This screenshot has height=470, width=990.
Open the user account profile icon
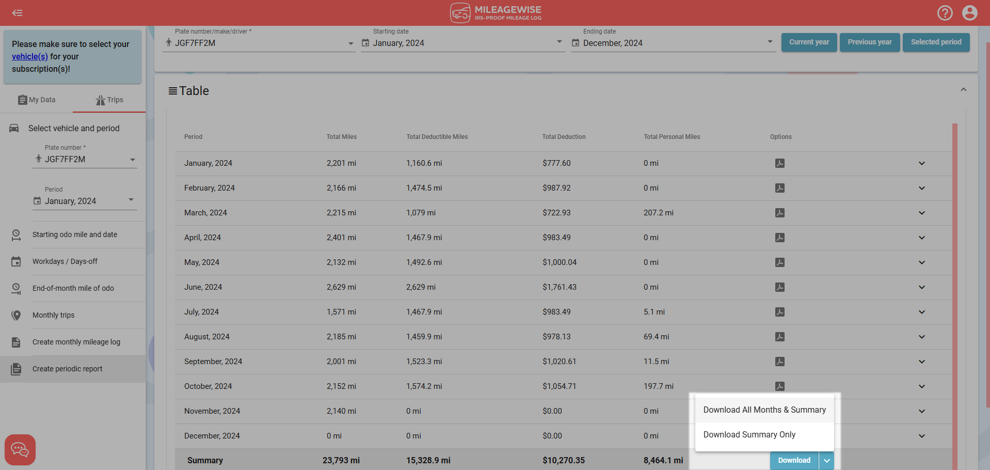point(969,13)
